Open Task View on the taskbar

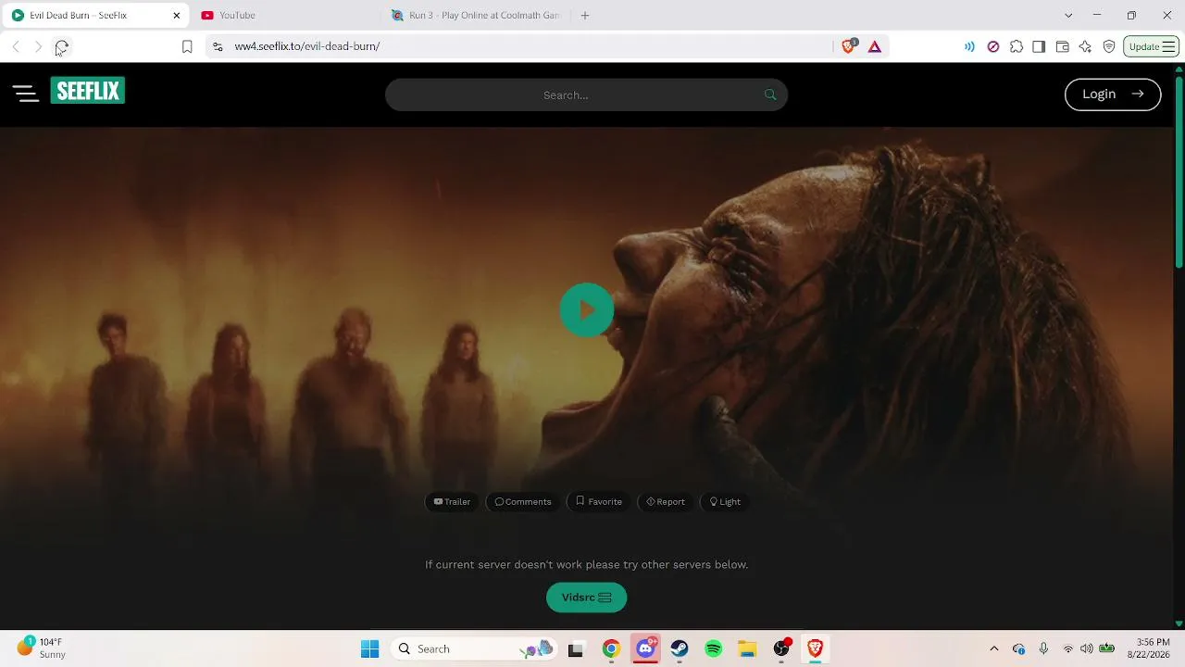click(x=575, y=649)
